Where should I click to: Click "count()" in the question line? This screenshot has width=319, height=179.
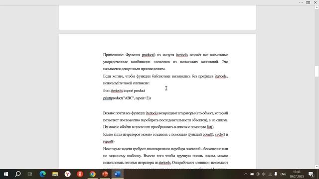click(x=208, y=134)
